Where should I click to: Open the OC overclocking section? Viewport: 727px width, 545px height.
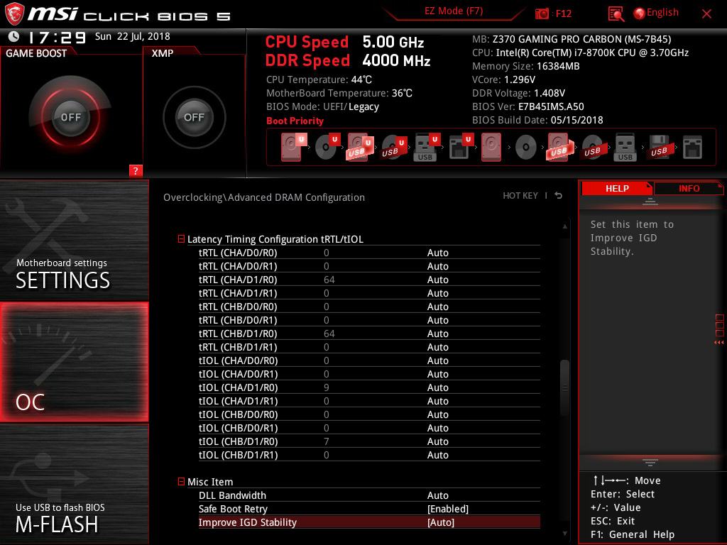[x=74, y=362]
